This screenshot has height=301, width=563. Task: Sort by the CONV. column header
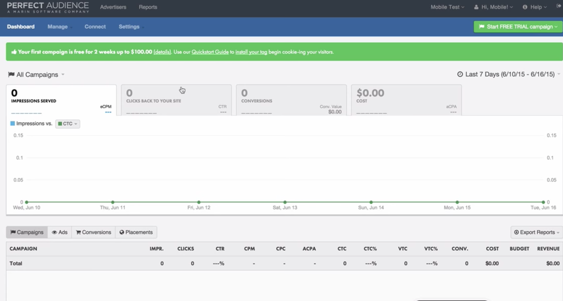click(460, 249)
